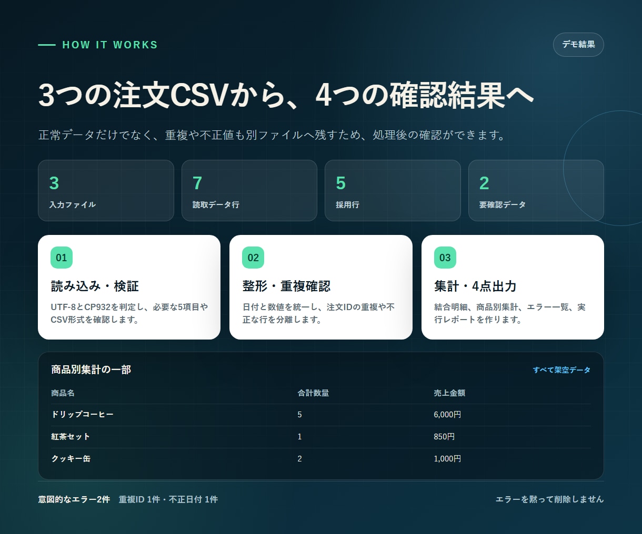Select the 紅茶セット row name
This screenshot has width=642, height=534.
click(x=71, y=437)
